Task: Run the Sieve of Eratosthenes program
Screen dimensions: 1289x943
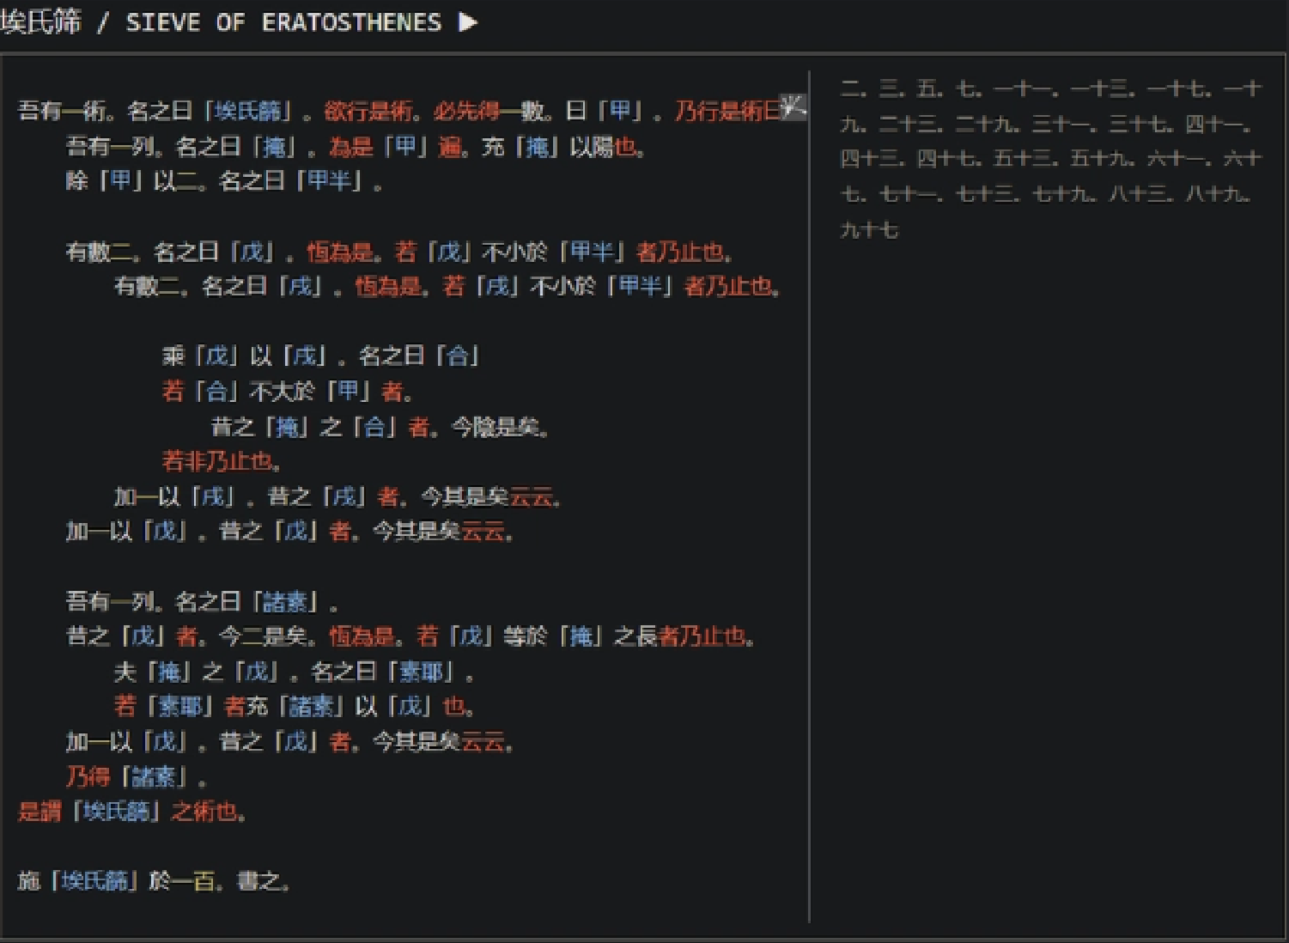Action: (x=467, y=21)
